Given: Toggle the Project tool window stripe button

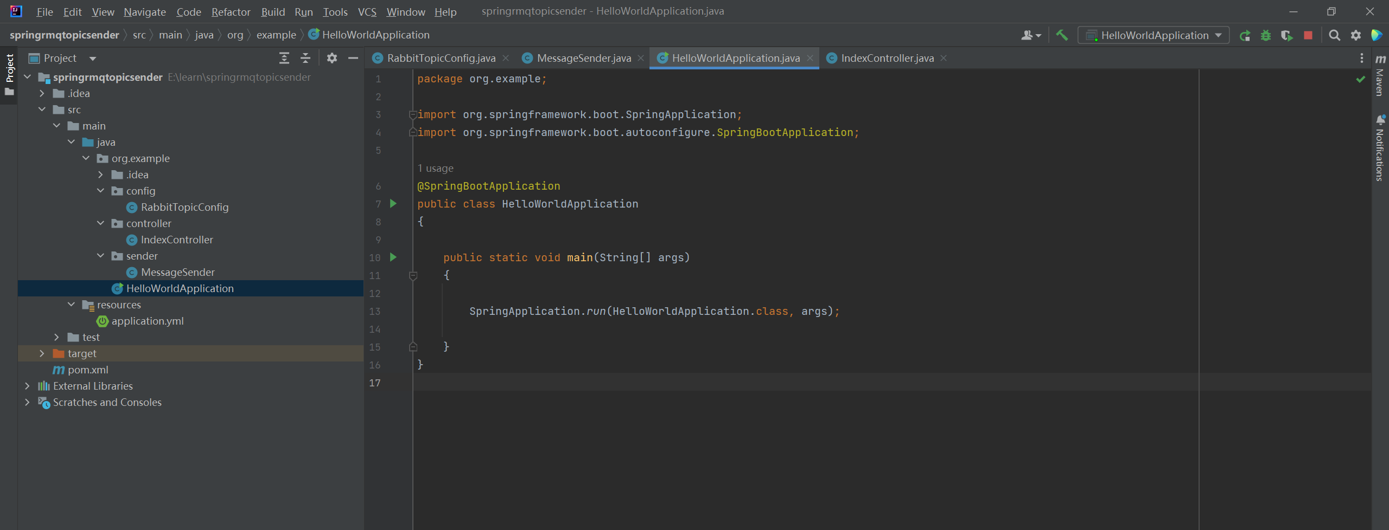Looking at the screenshot, I should pos(9,68).
